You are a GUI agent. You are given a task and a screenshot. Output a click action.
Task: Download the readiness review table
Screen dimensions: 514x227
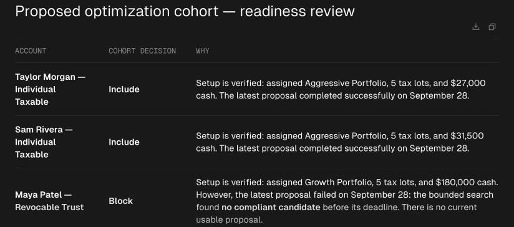tap(476, 27)
